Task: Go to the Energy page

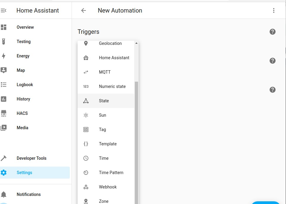Action: [x=35, y=56]
